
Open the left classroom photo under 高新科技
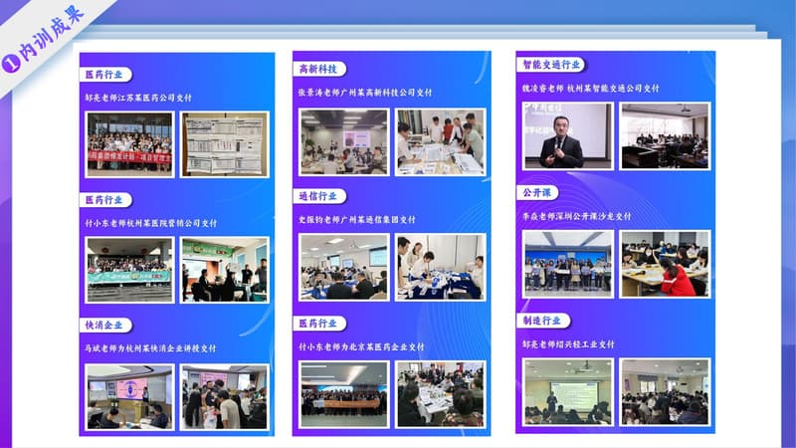click(343, 141)
